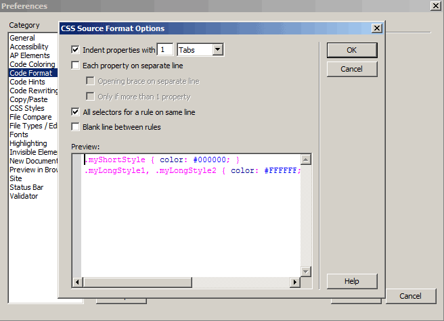Click the indent amount number field
This screenshot has width=444, height=321.
point(164,50)
